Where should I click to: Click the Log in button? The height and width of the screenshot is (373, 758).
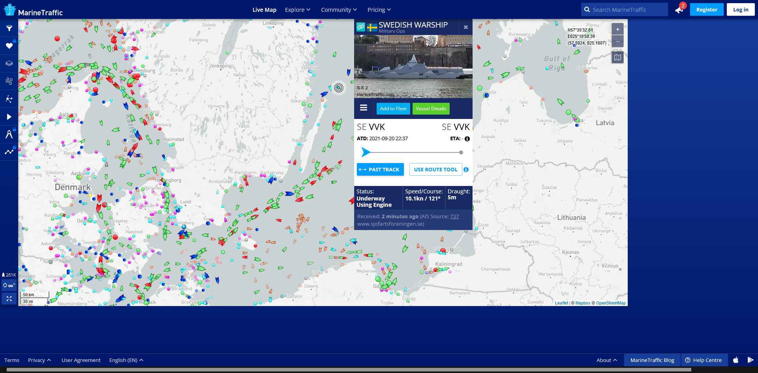[x=741, y=9]
